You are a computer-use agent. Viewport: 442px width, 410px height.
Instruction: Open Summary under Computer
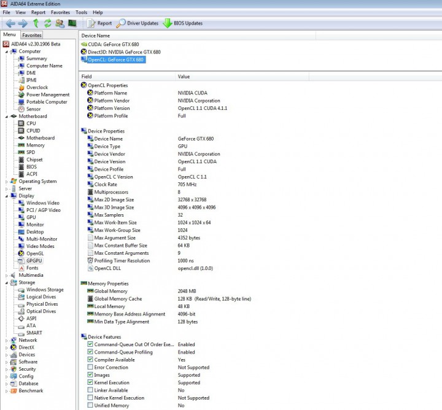click(x=36, y=58)
